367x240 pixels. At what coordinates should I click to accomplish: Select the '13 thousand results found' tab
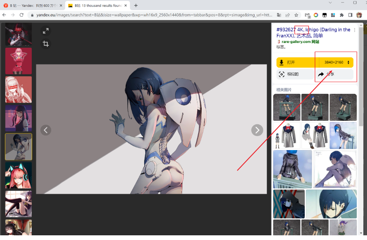(x=98, y=5)
